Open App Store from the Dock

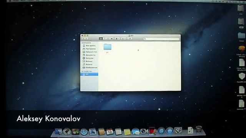[x=170, y=131]
